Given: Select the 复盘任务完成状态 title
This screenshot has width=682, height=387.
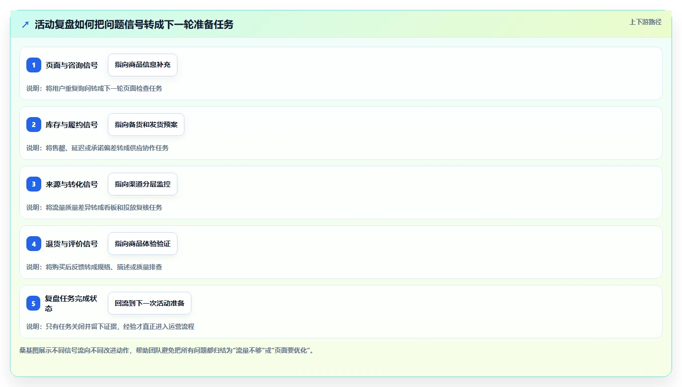Looking at the screenshot, I should [x=71, y=303].
